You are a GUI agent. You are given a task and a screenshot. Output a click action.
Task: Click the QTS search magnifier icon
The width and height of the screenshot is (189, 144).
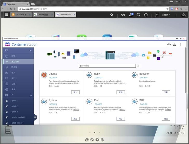[x=112, y=15]
